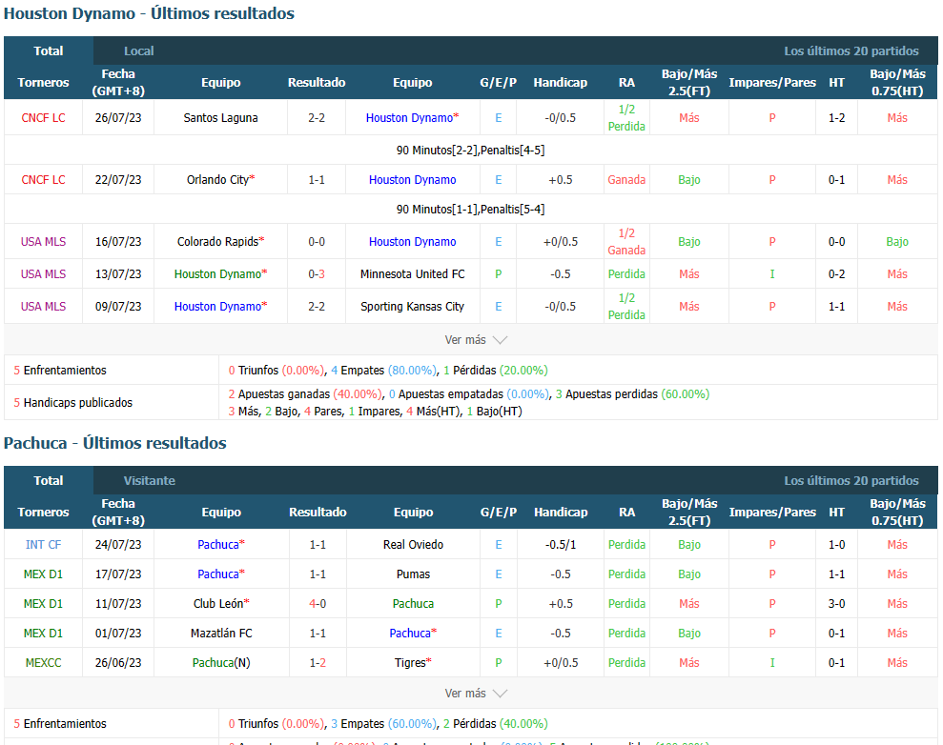This screenshot has width=943, height=745.
Task: Click the '90 Minutos[1-1],Penaltis[5-4]' note
Action: click(x=470, y=209)
